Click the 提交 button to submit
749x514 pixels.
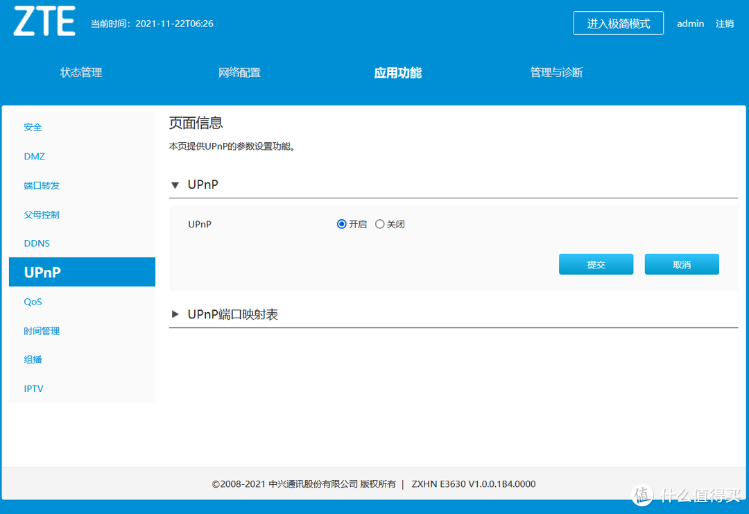click(x=596, y=264)
